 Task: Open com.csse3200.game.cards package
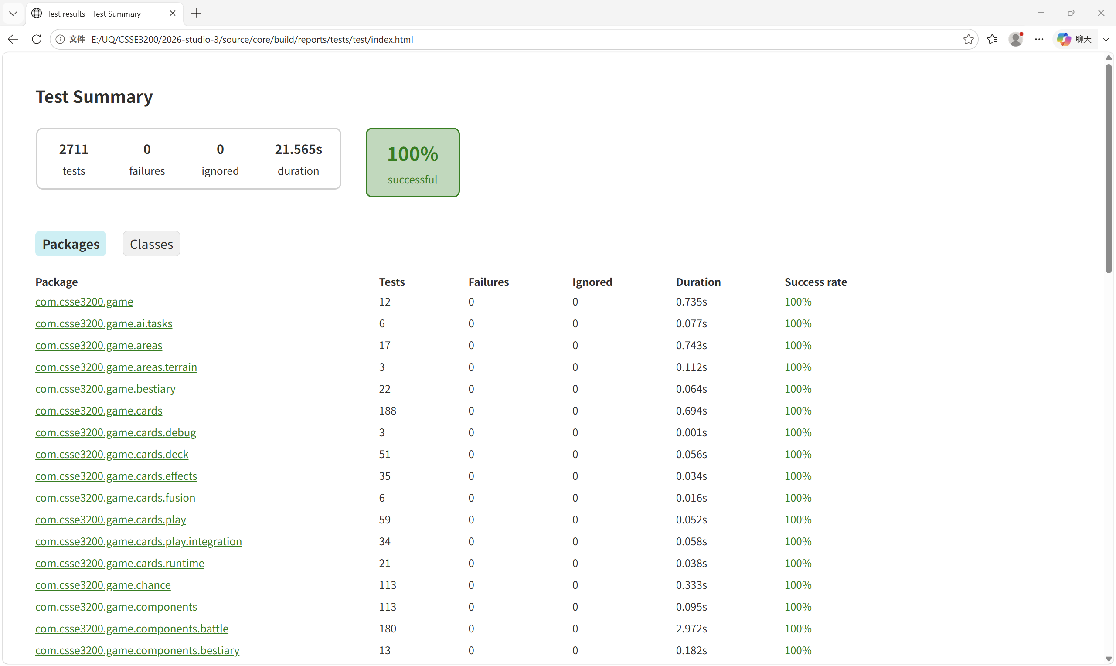[99, 411]
